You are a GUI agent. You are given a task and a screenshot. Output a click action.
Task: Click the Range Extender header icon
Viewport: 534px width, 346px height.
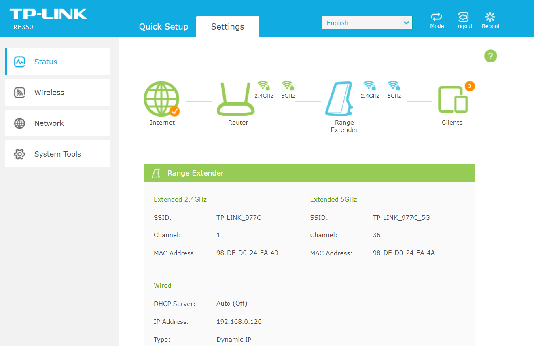pos(156,173)
